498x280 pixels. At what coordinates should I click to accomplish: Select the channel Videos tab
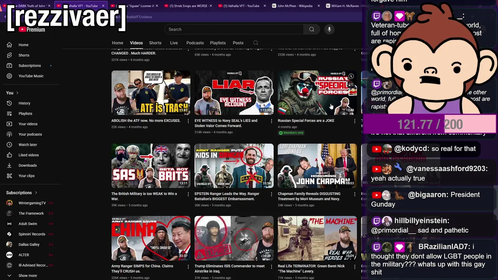pyautogui.click(x=136, y=43)
